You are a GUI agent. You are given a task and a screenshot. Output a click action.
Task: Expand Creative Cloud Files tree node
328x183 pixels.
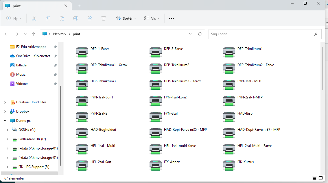pyautogui.click(x=5, y=102)
